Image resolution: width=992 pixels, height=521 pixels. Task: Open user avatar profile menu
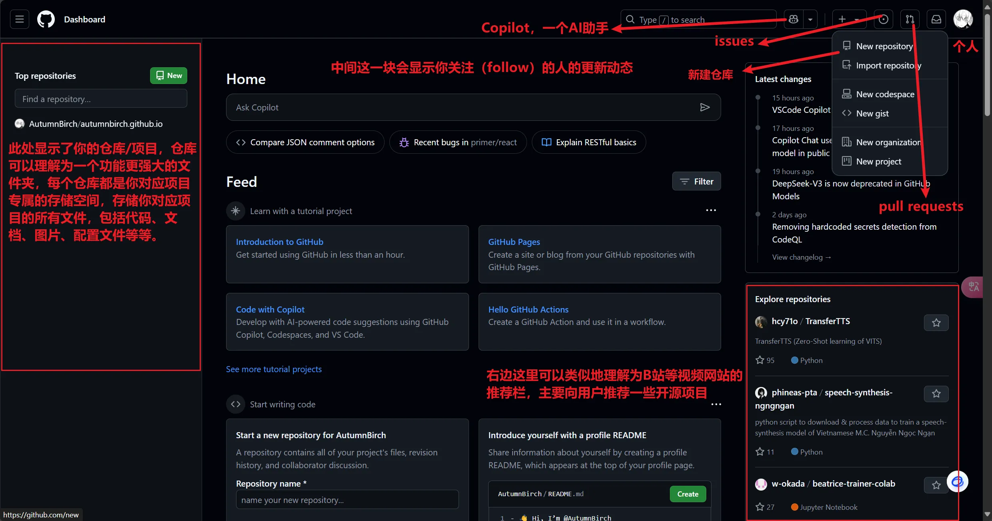[963, 19]
